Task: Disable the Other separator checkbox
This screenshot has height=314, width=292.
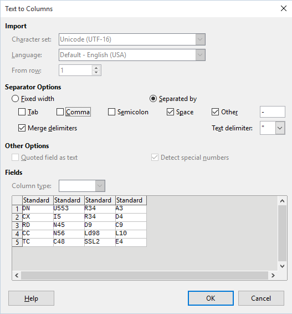Action: pyautogui.click(x=215, y=112)
